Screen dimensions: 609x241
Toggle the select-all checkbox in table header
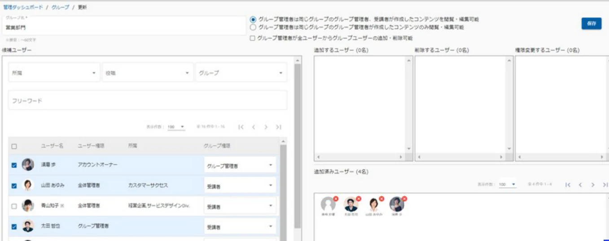click(14, 146)
